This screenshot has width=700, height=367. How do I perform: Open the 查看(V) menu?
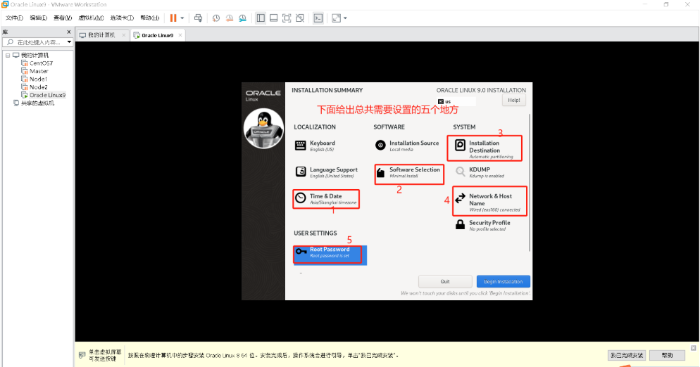click(x=63, y=18)
